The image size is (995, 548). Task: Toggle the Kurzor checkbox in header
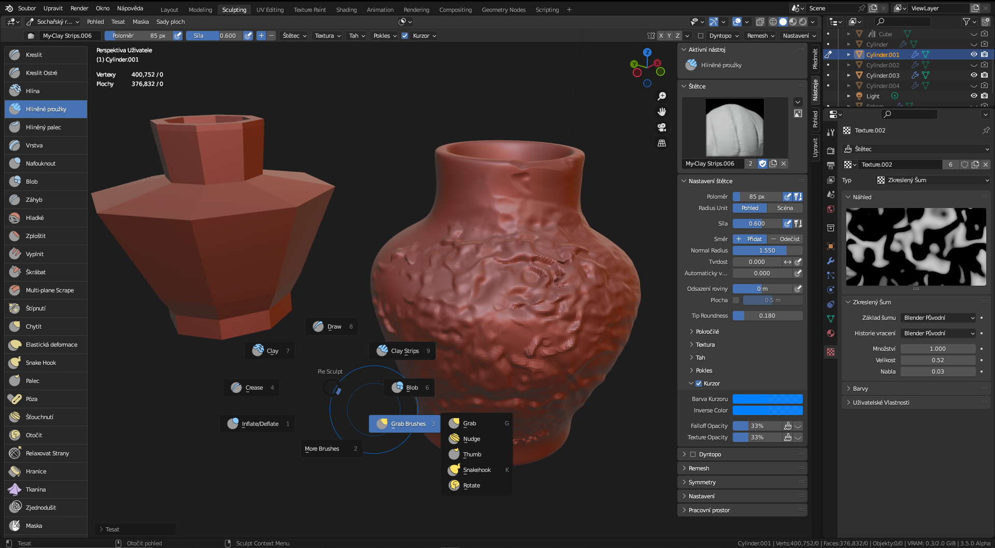[405, 36]
